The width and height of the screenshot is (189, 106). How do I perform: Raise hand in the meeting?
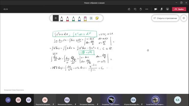click(x=141, y=9)
